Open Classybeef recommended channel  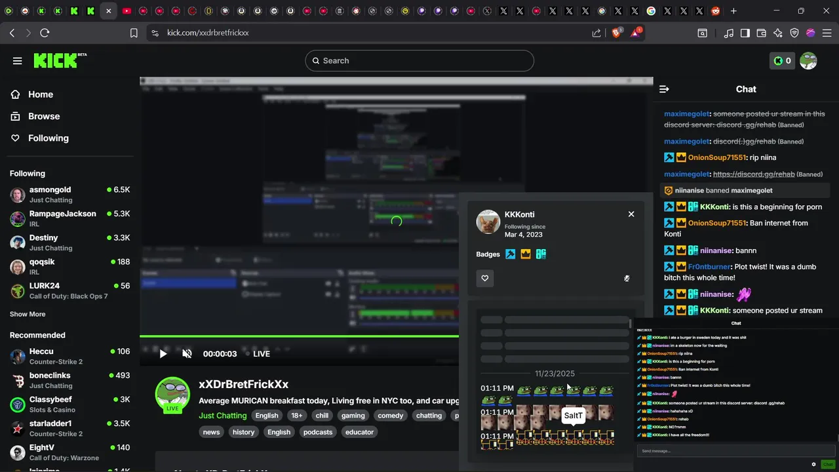pyautogui.click(x=70, y=404)
